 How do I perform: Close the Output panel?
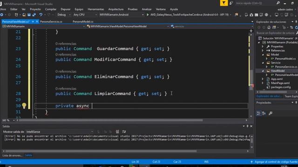[x=251, y=126]
